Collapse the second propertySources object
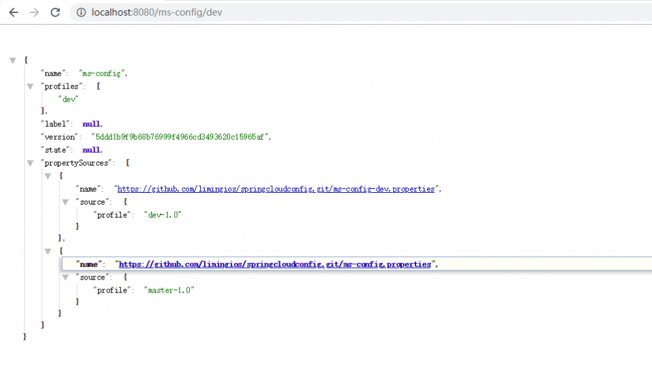 (48, 251)
